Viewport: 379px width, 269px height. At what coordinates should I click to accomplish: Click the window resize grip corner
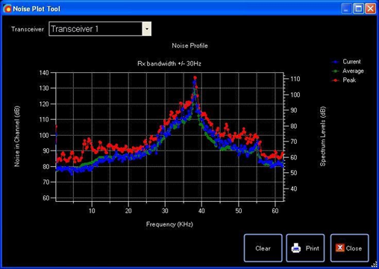(x=375, y=265)
